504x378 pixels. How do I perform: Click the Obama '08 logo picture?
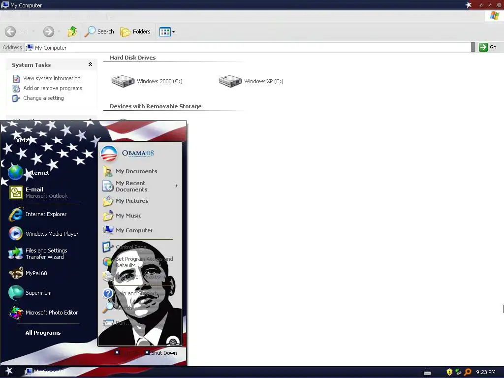point(127,154)
